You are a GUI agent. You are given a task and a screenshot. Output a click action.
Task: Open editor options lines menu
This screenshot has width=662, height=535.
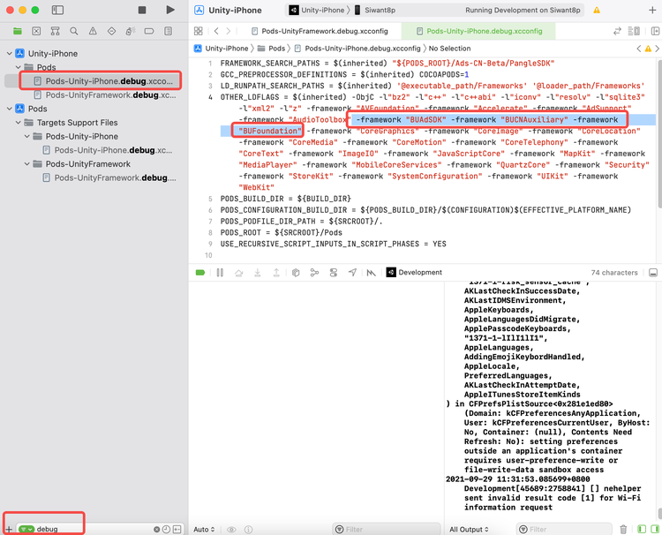pyautogui.click(x=634, y=31)
